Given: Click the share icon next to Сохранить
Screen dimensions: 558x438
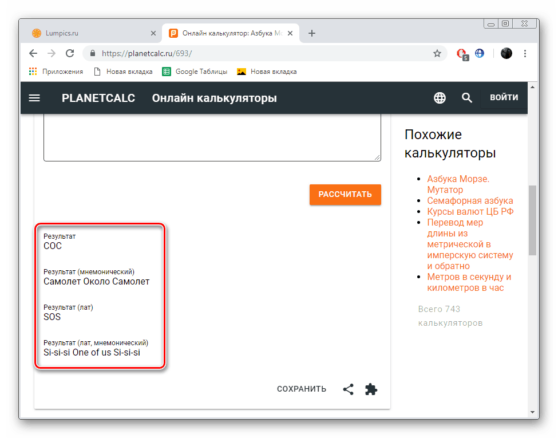Looking at the screenshot, I should pyautogui.click(x=348, y=389).
